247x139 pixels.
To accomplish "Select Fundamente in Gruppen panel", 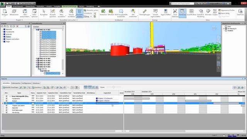I will click(x=10, y=32).
